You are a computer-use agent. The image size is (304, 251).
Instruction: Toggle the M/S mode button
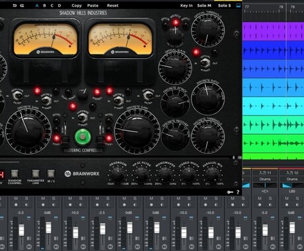pyautogui.click(x=51, y=174)
